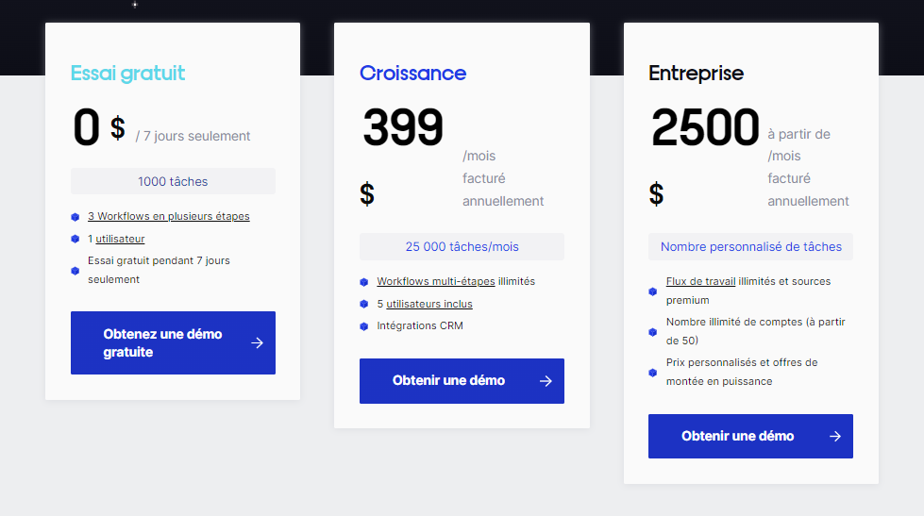The image size is (924, 516).
Task: Open the Workflows multi-étapes link
Action: click(x=435, y=281)
